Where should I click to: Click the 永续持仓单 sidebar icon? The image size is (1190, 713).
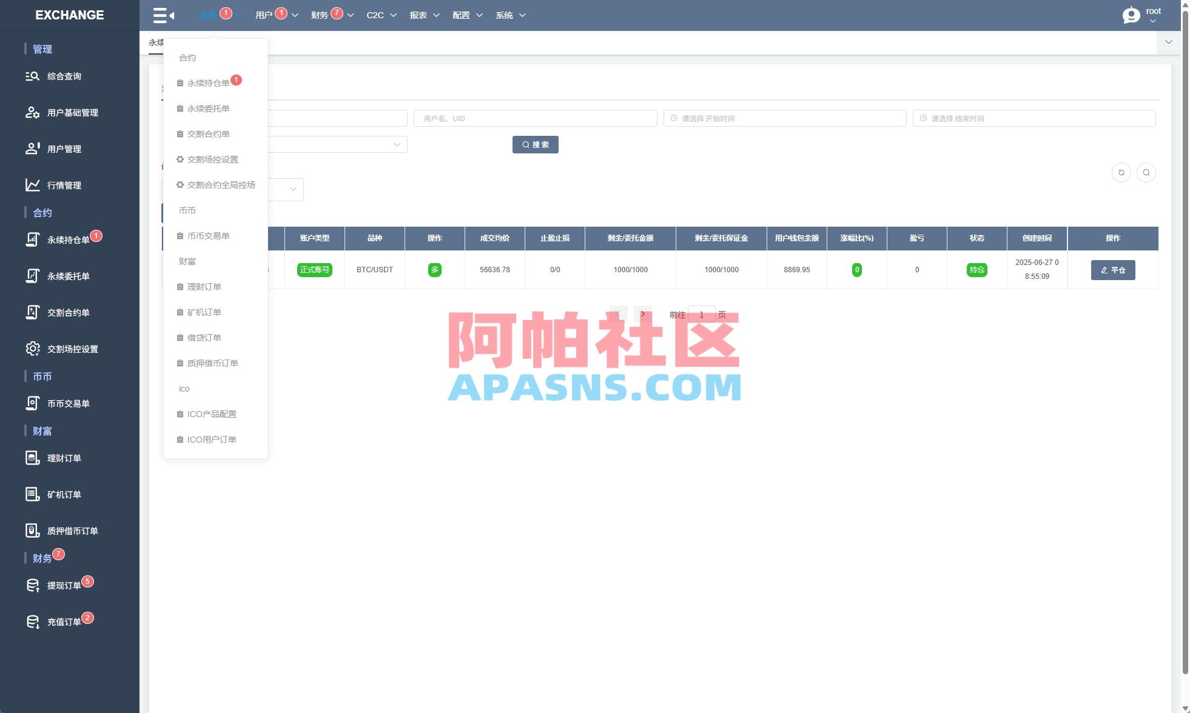(x=32, y=239)
